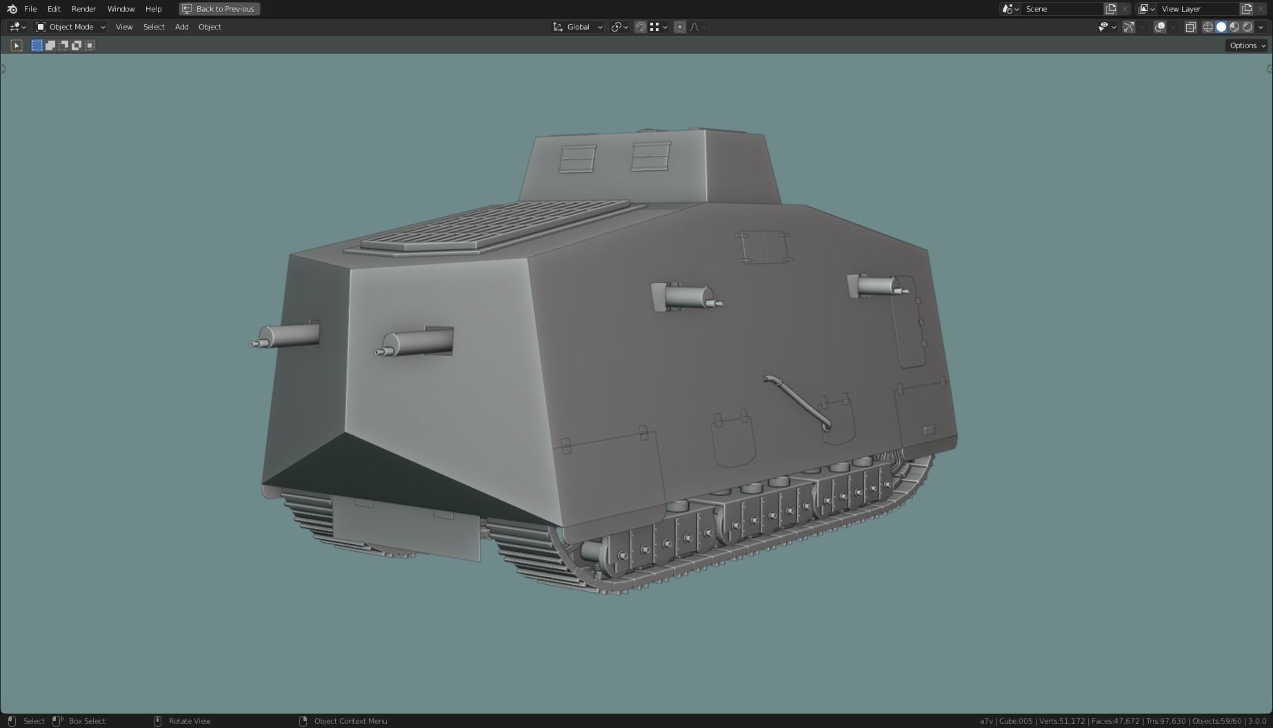Image resolution: width=1273 pixels, height=728 pixels.
Task: Choose the Subtract select mode icon
Action: 63,45
